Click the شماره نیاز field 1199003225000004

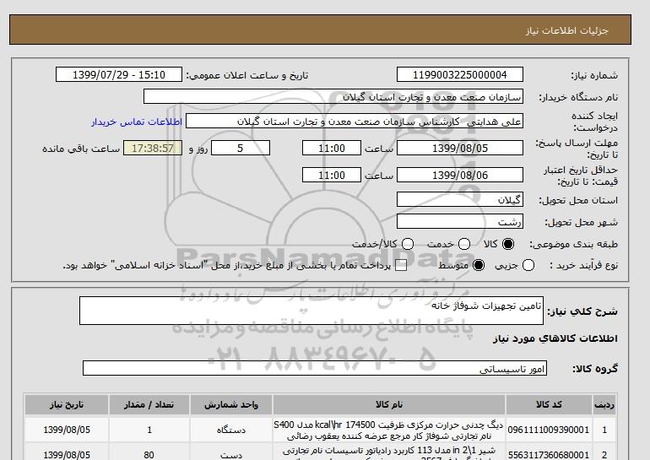pos(460,74)
